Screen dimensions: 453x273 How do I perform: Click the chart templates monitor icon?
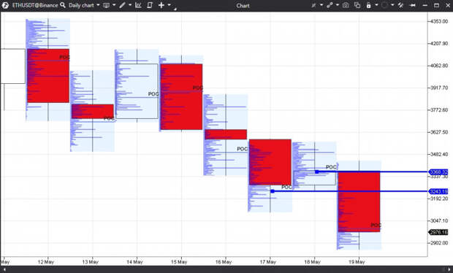click(107, 5)
